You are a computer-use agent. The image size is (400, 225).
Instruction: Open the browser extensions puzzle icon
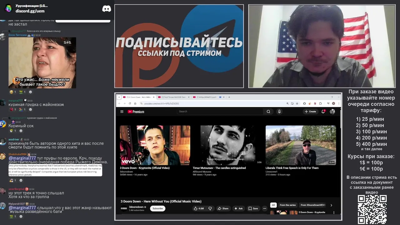(x=321, y=103)
